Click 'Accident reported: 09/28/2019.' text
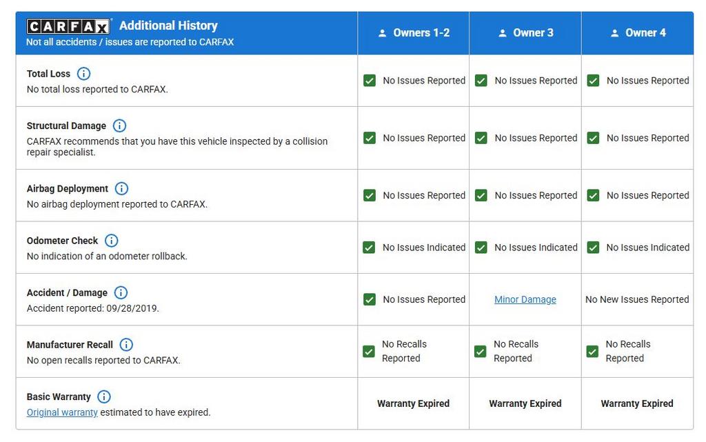The width and height of the screenshot is (706, 442). pos(93,308)
